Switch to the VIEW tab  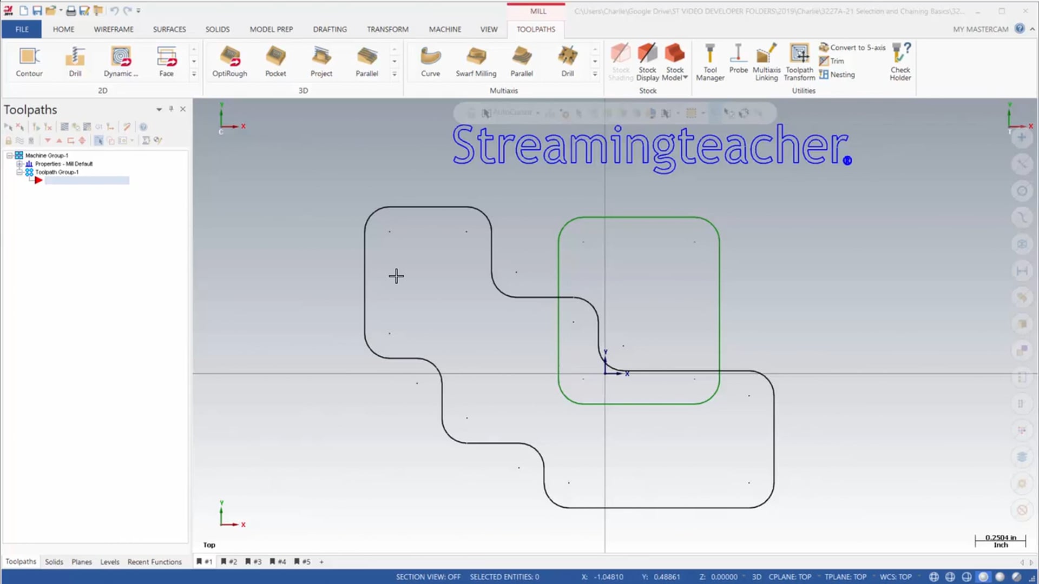489,29
